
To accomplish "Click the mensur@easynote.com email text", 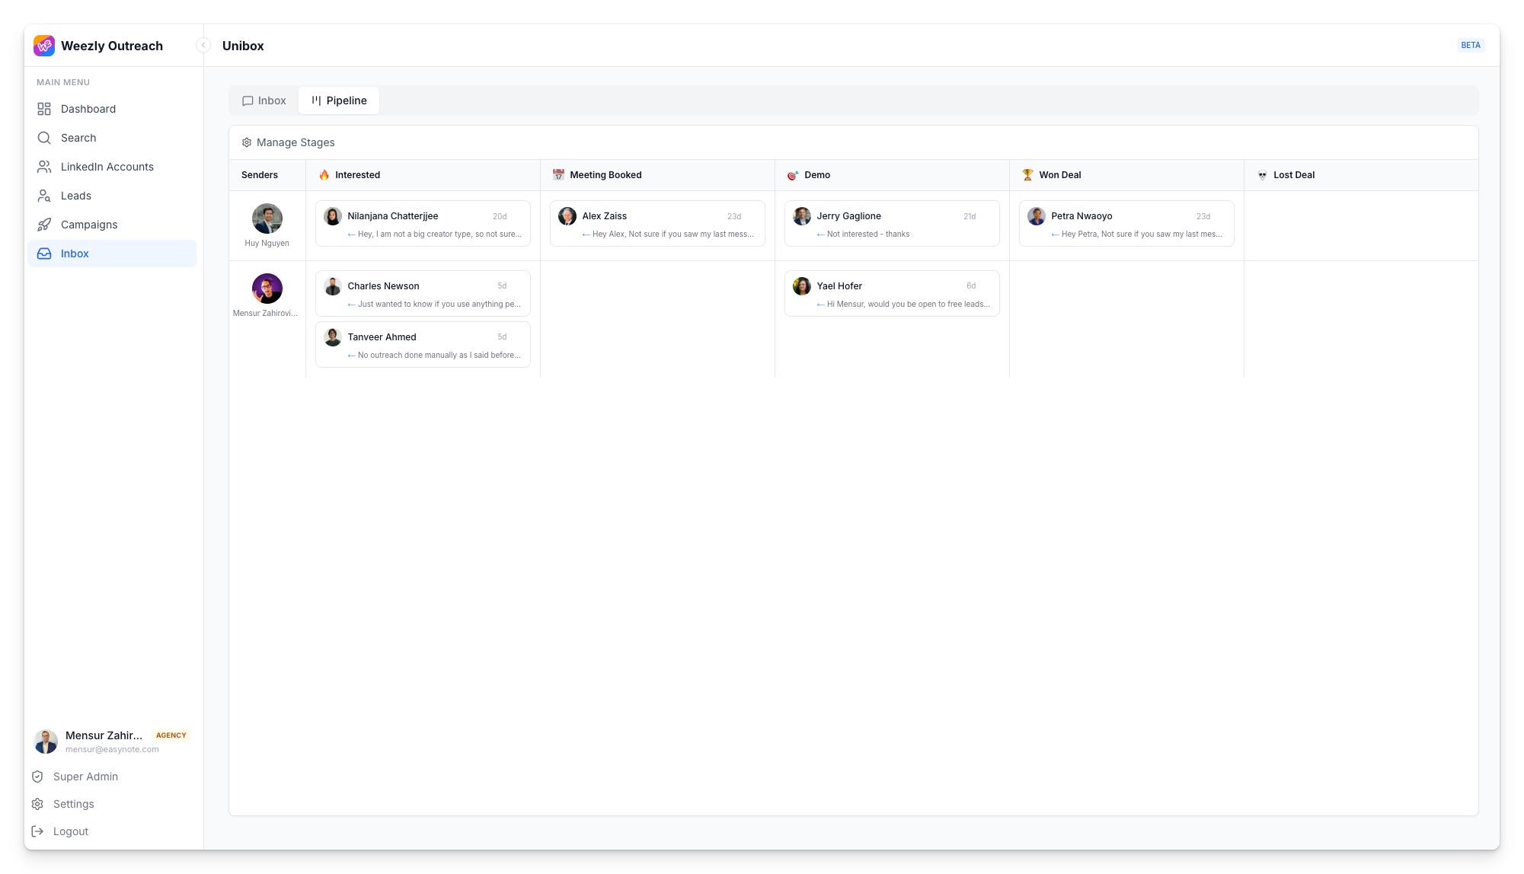I will (112, 750).
